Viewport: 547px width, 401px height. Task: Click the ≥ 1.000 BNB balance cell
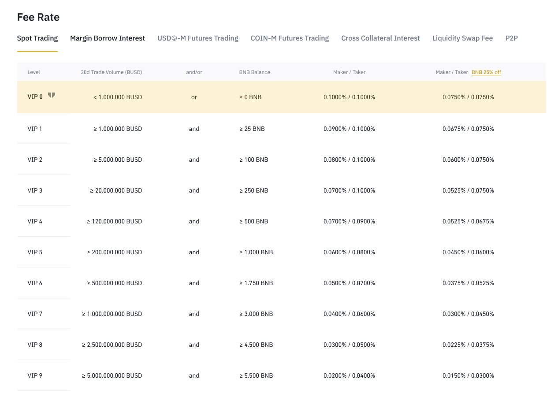[x=256, y=252]
